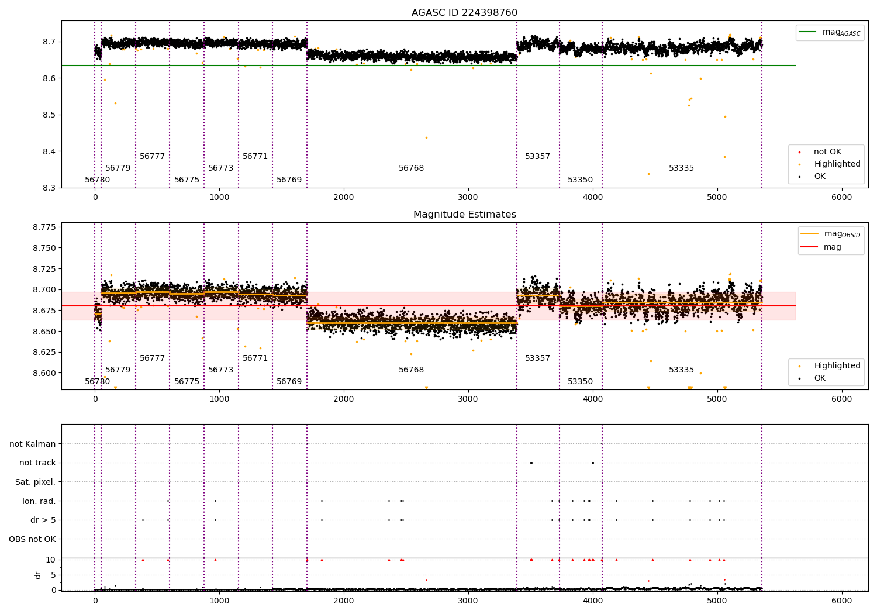Click the 'Ion. rad.' axis label

39,501
